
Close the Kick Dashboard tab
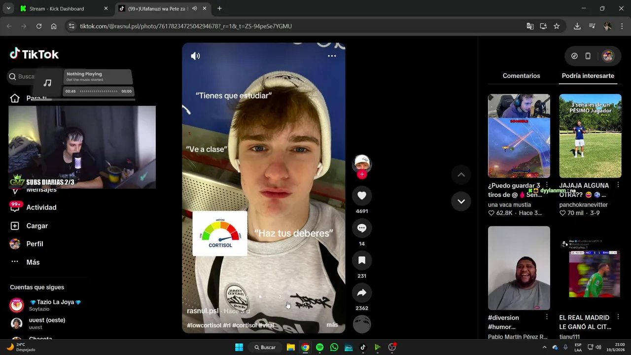tap(105, 8)
